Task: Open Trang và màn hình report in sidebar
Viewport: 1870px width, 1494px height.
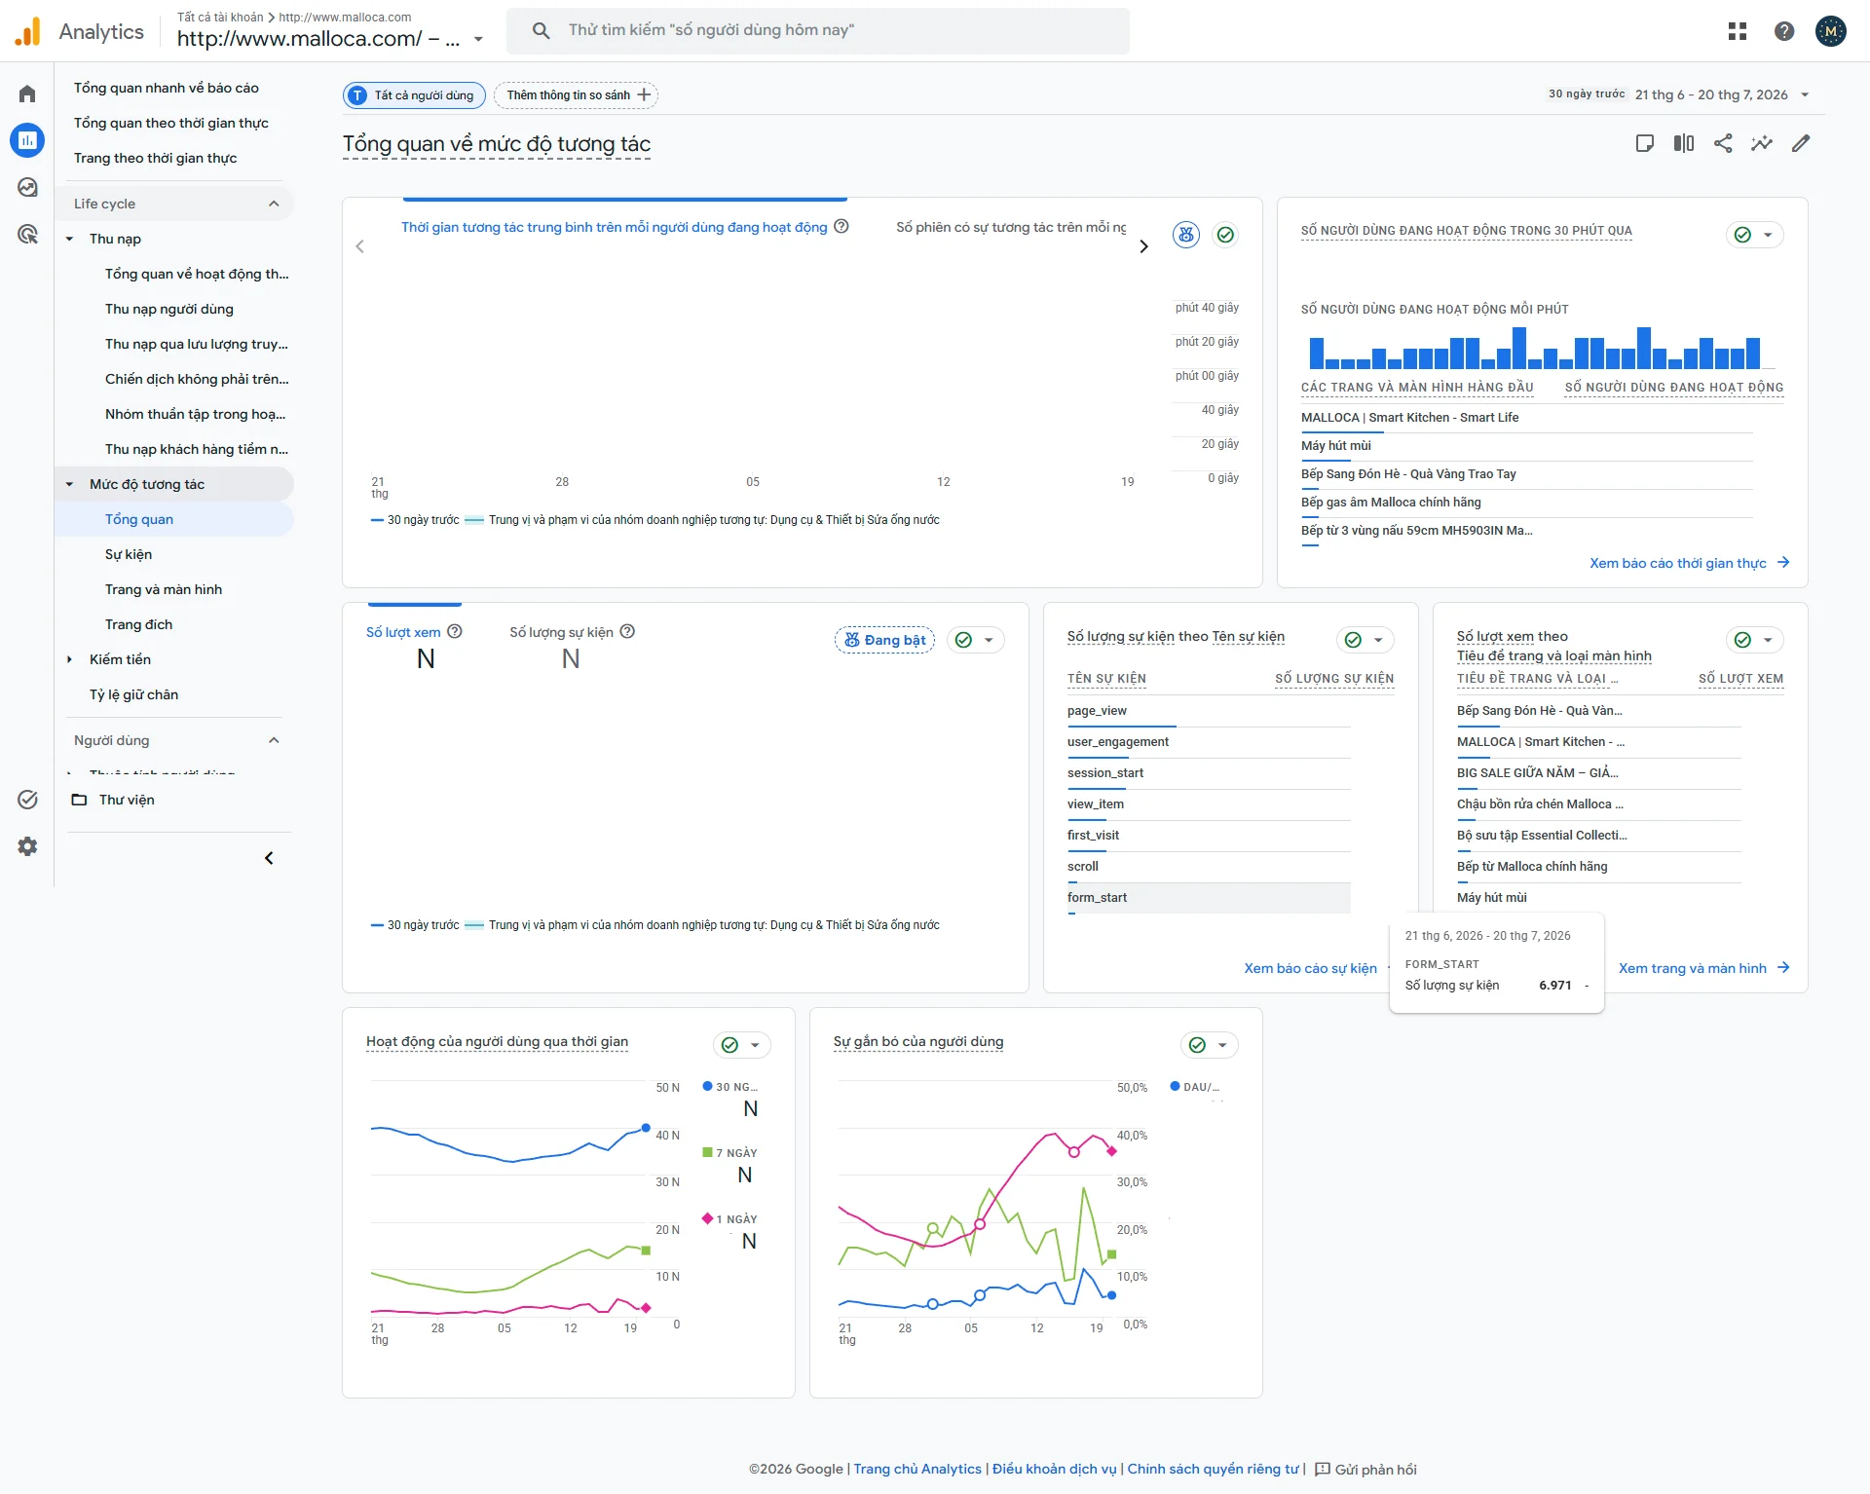Action: [164, 589]
